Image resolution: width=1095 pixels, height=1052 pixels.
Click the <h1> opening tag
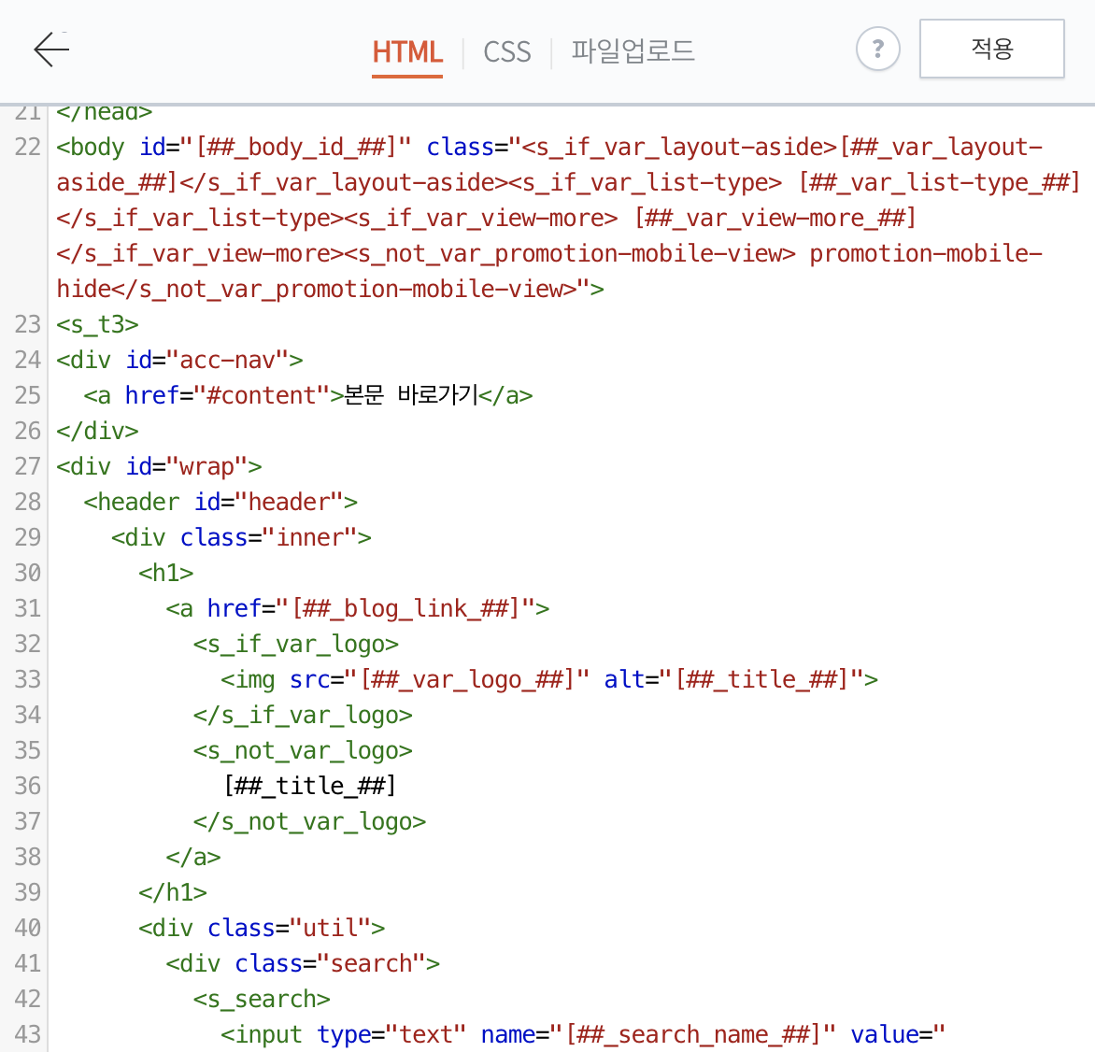click(166, 574)
